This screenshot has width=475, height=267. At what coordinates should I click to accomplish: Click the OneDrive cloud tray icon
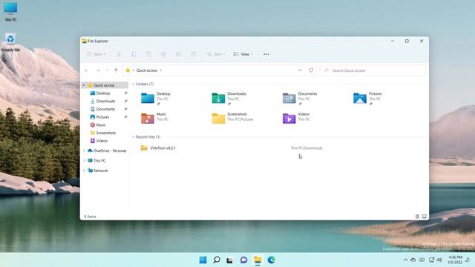tap(413, 260)
